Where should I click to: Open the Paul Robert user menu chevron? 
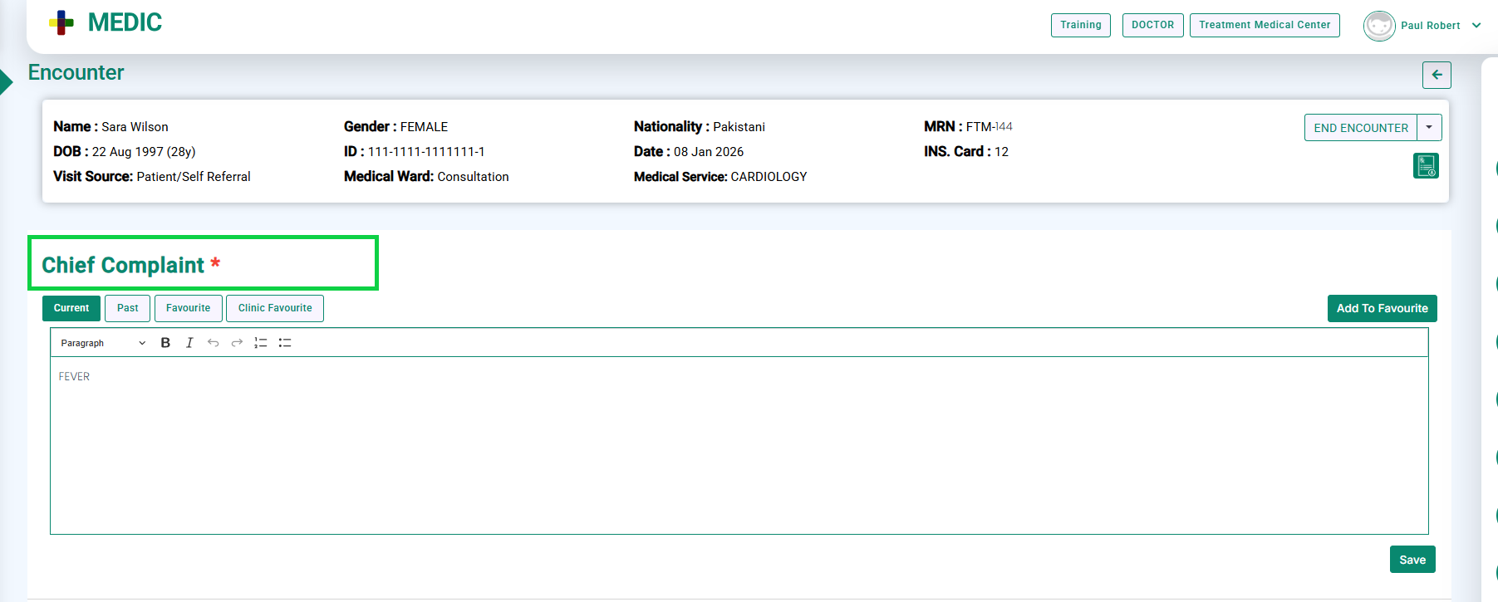pyautogui.click(x=1476, y=26)
